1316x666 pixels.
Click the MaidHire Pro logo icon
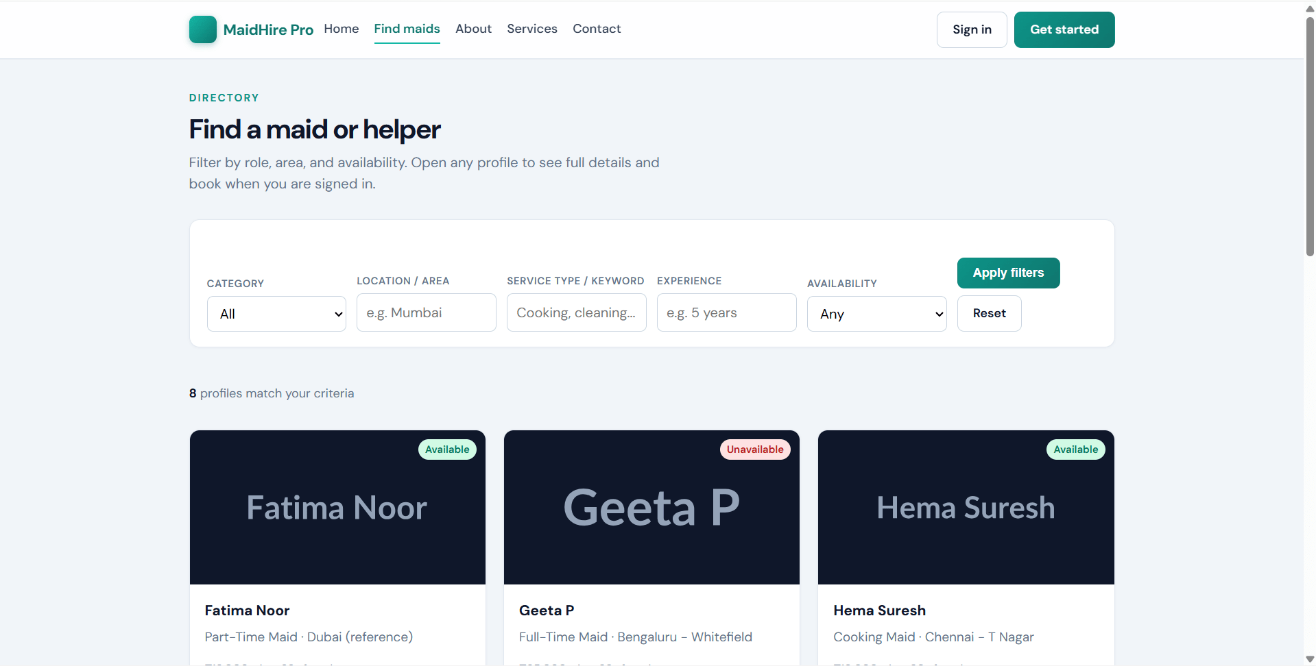coord(202,29)
